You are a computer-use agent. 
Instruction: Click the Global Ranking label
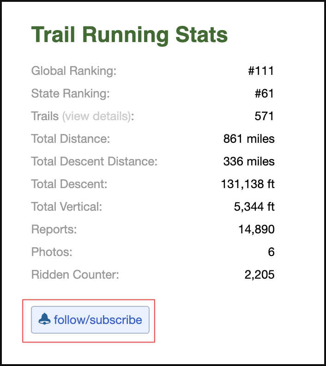tap(74, 71)
